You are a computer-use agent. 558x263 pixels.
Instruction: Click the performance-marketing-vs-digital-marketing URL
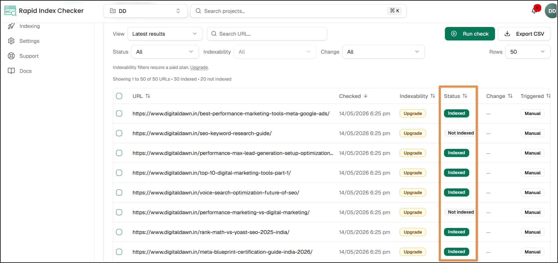click(x=221, y=212)
